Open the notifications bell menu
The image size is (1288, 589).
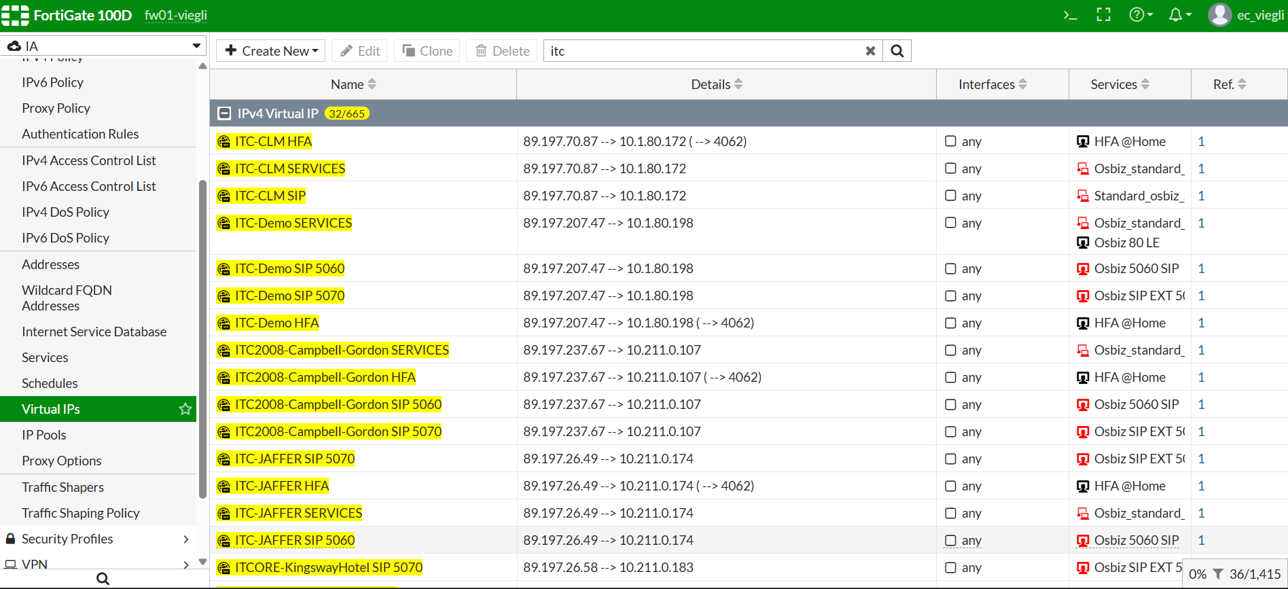(1180, 15)
